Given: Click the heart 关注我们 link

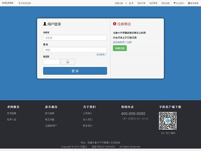Looking at the screenshot, I should tap(179, 3).
